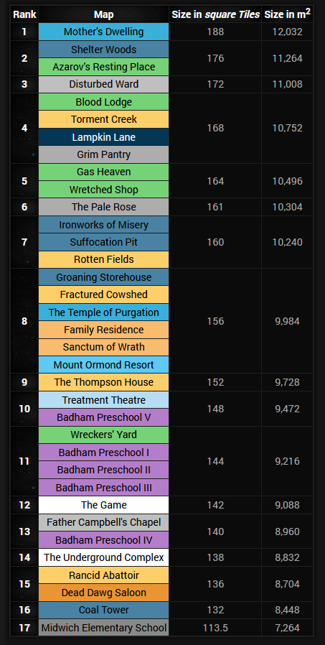Select the orange Dead Dawg Saloon cell
The height and width of the screenshot is (645, 325).
click(103, 593)
